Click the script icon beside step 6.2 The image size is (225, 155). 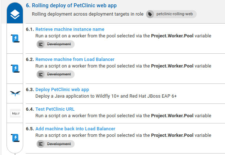pos(15,69)
